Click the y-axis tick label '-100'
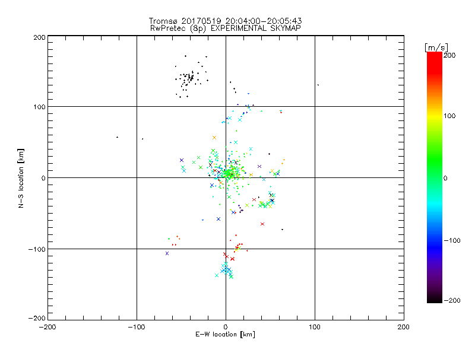This screenshot has height=356, width=475. coord(37,249)
